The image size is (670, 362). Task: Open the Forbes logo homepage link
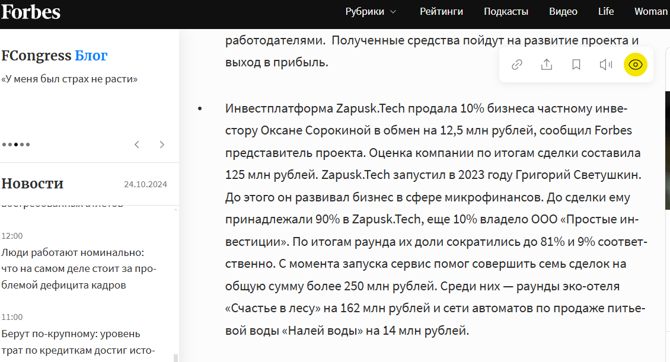tap(31, 12)
